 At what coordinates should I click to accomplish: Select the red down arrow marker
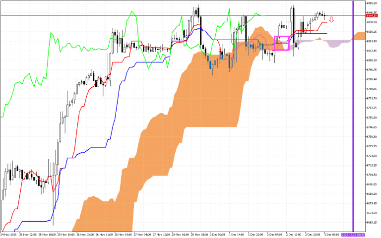pyautogui.click(x=331, y=20)
